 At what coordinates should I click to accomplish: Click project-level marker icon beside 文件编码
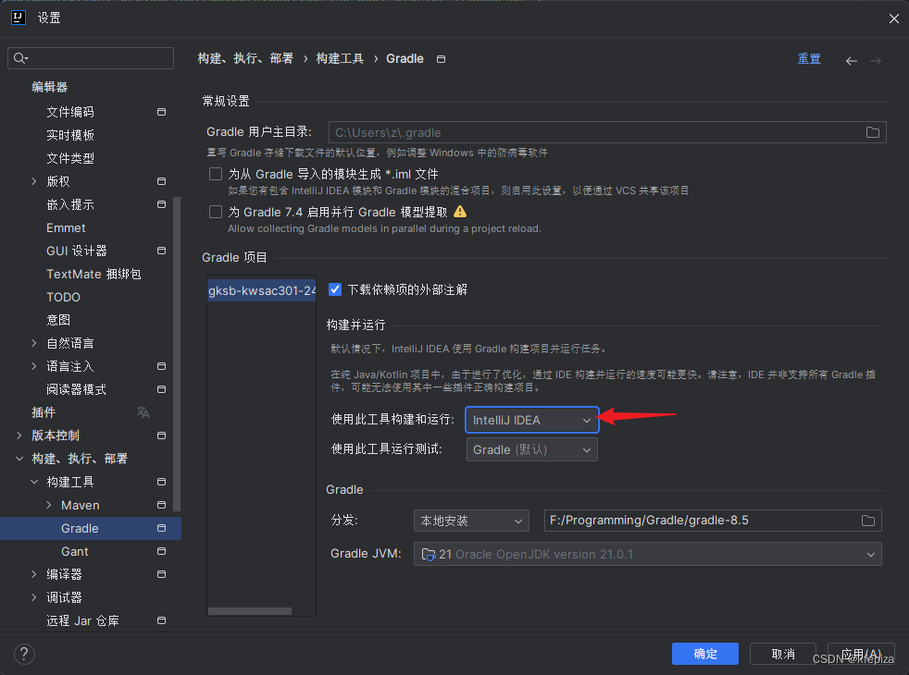[x=162, y=112]
